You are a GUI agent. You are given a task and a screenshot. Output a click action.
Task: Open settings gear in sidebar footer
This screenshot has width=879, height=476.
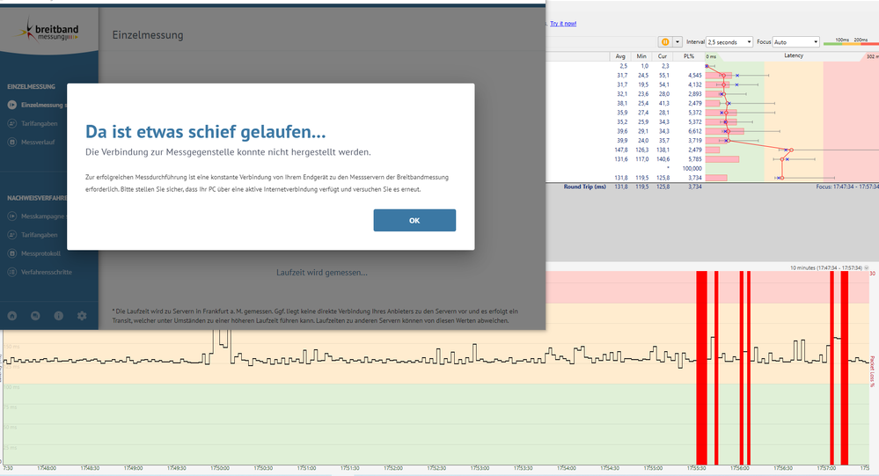pos(82,316)
